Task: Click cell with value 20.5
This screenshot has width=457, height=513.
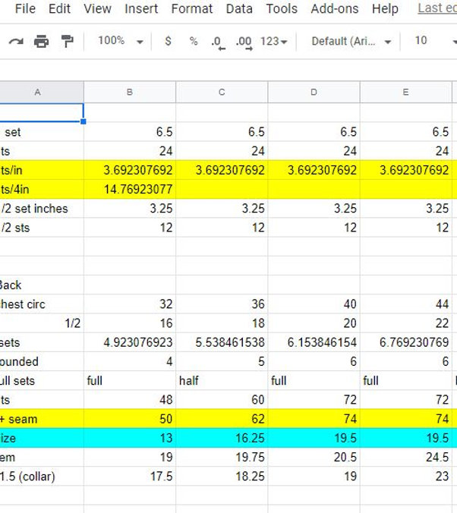Action: coord(314,457)
